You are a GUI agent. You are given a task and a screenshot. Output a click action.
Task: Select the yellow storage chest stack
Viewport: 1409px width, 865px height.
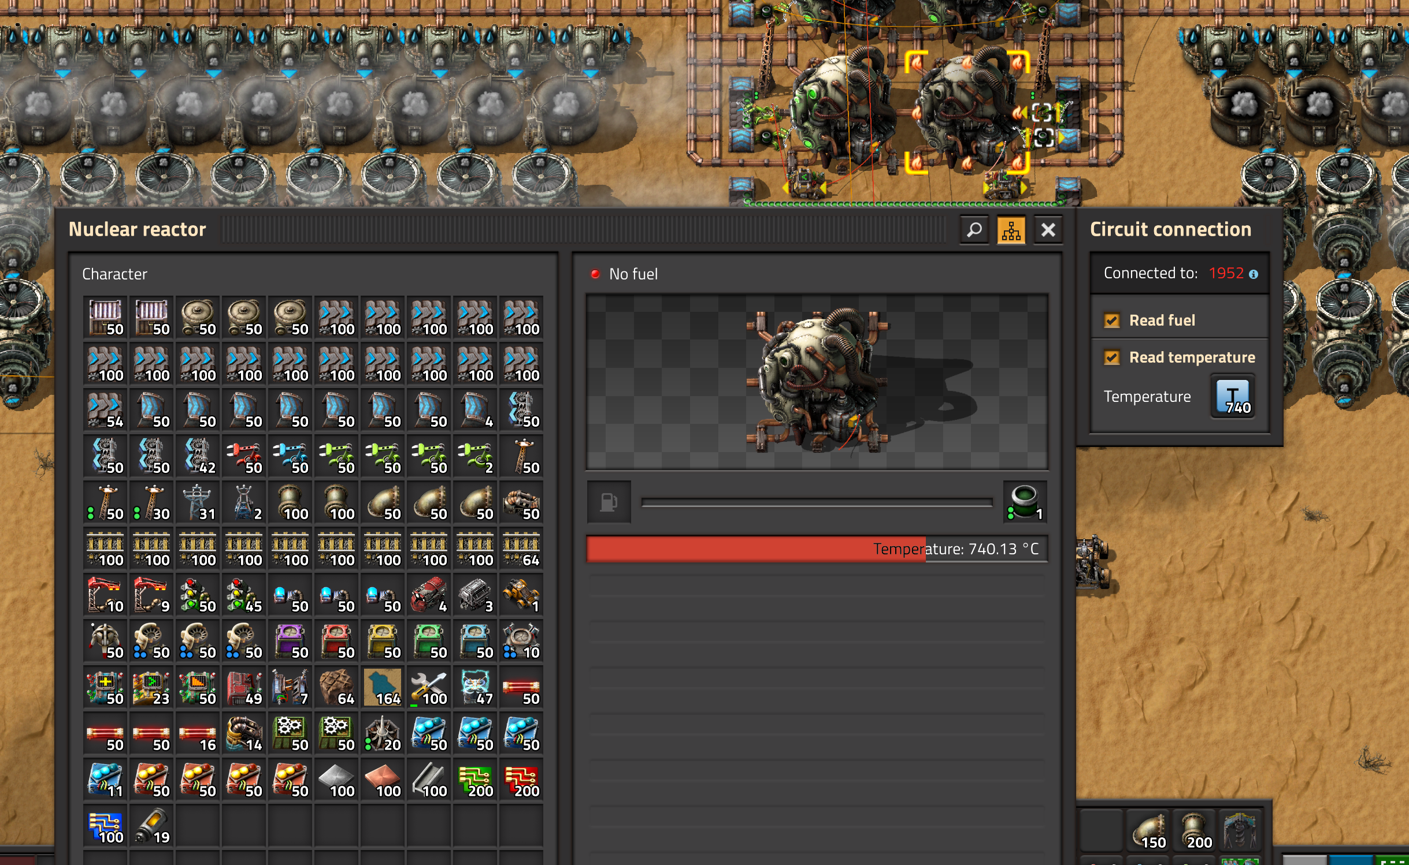[383, 640]
